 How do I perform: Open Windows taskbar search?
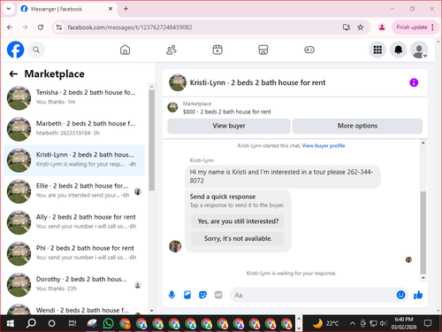click(31, 323)
